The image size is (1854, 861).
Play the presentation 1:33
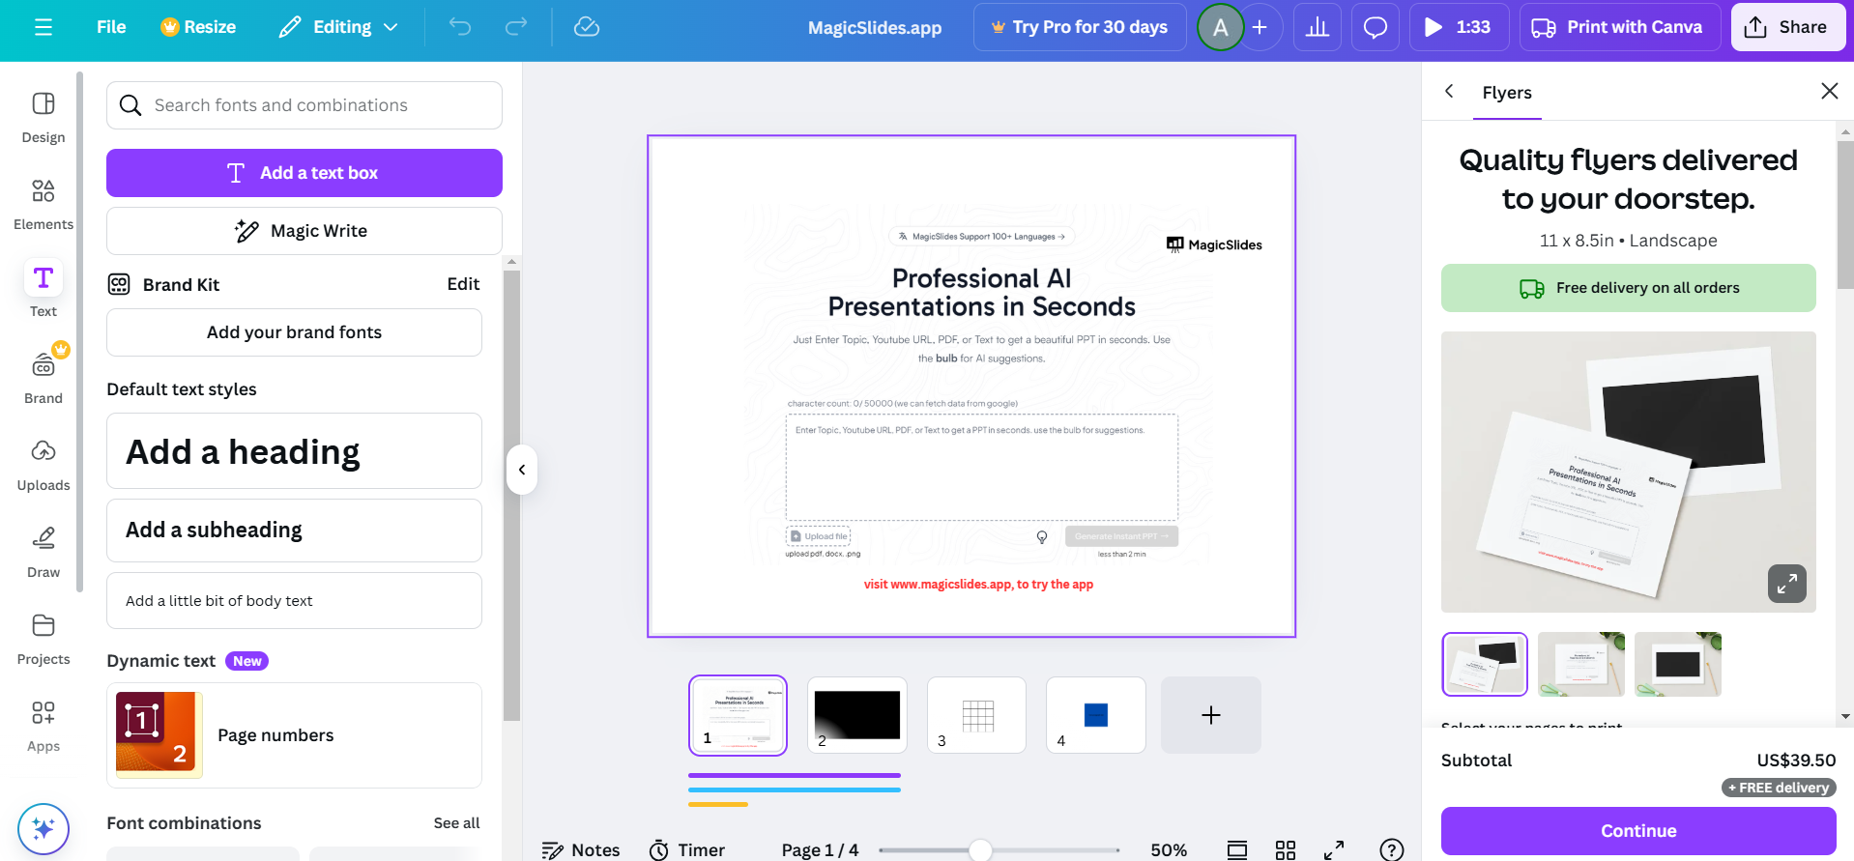pos(1459,27)
